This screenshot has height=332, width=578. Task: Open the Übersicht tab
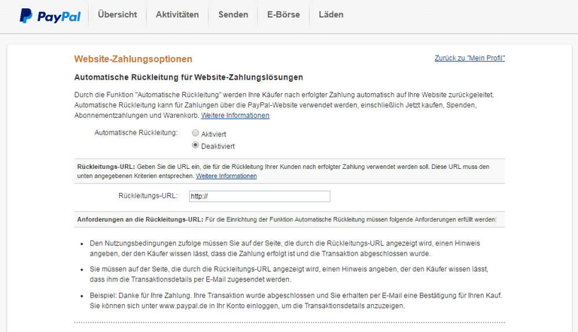point(117,15)
